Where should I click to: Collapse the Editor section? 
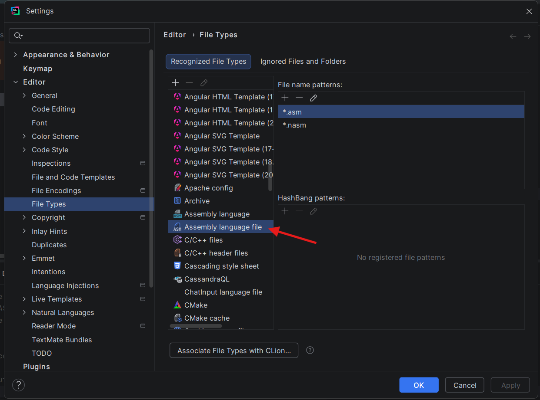[16, 82]
